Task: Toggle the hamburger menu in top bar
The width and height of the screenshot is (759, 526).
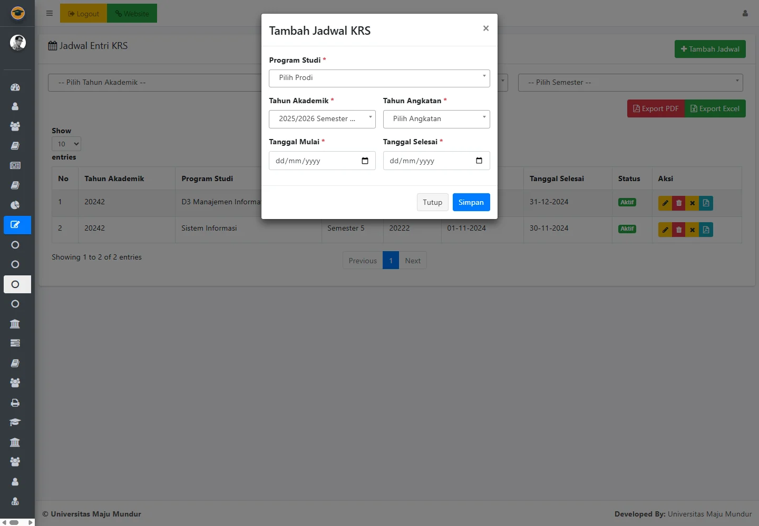Action: [50, 13]
